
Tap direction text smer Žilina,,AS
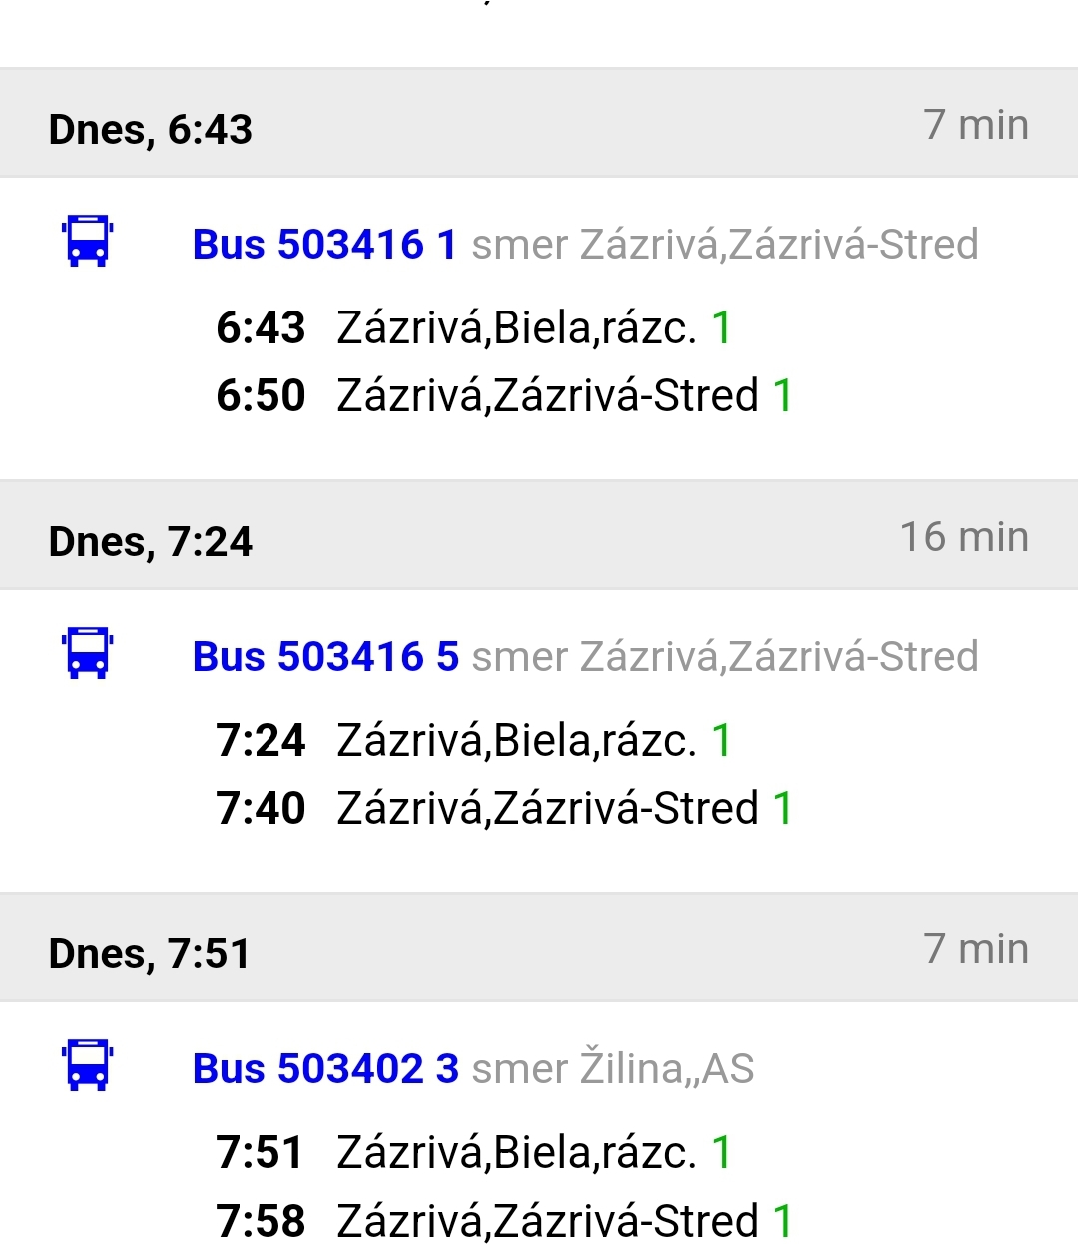point(612,1069)
